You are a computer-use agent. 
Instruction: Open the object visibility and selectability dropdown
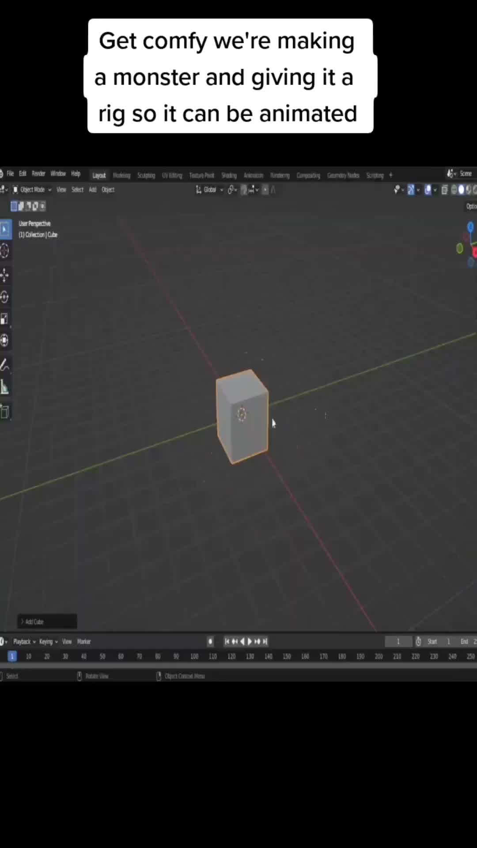click(399, 190)
